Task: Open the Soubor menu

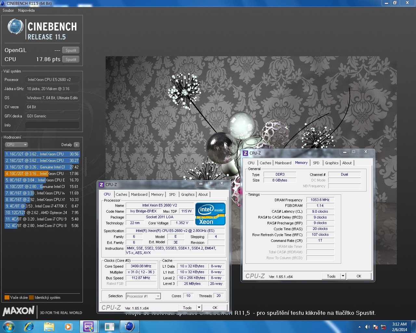Action: tap(8, 10)
